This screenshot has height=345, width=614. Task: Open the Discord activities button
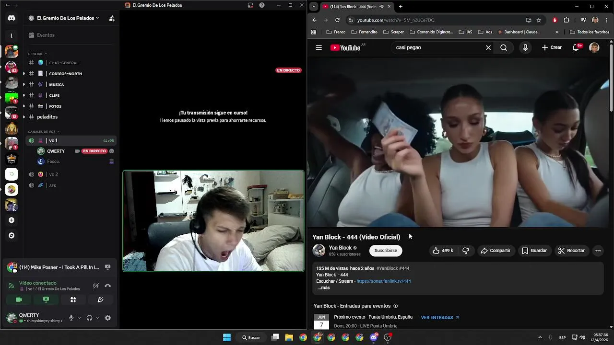point(73,299)
